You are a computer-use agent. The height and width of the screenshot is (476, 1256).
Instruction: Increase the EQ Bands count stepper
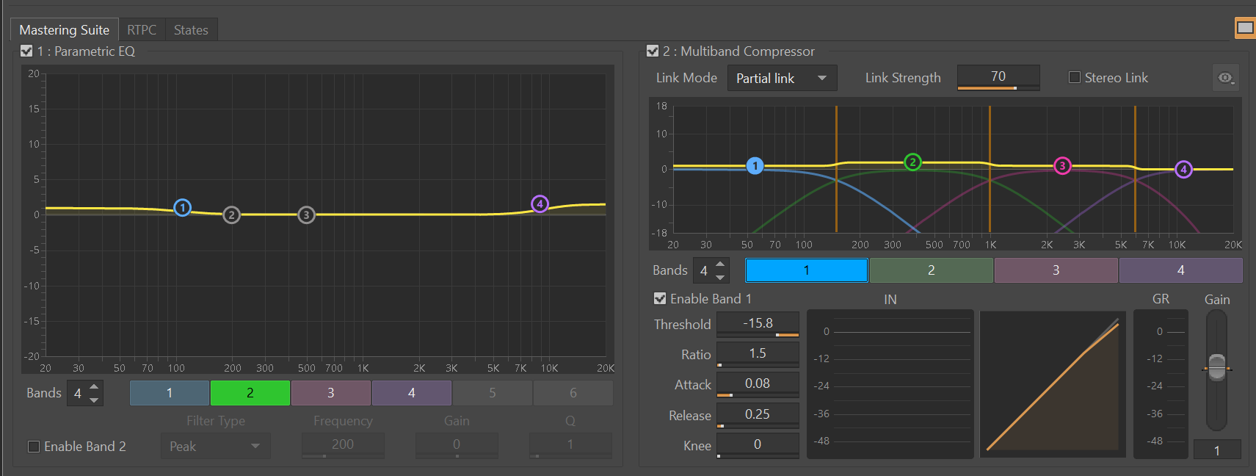coord(94,386)
